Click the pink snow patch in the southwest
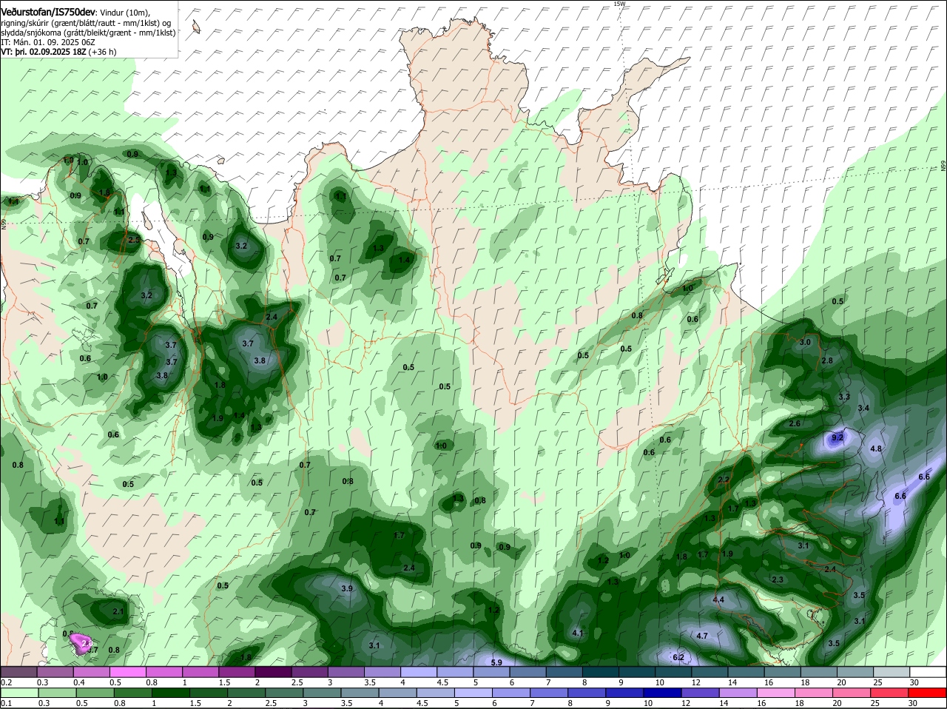Viewport: 947px width, 709px height. coord(80,642)
